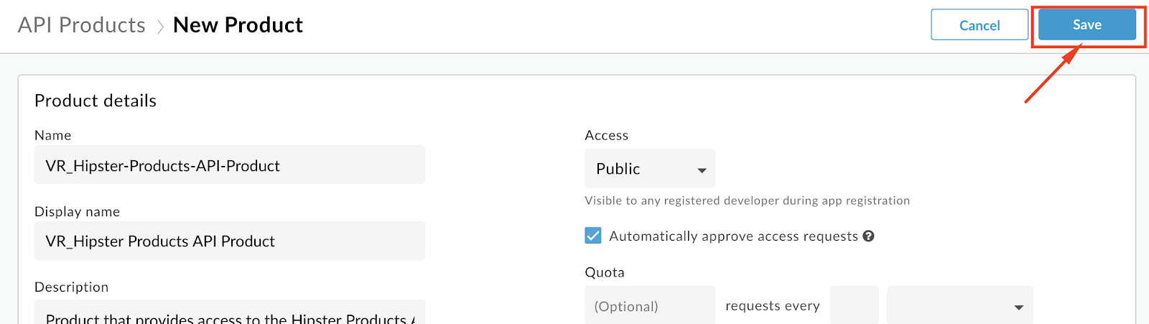Image resolution: width=1149 pixels, height=324 pixels.
Task: Go back to API Products breadcrumb
Action: pyautogui.click(x=82, y=25)
